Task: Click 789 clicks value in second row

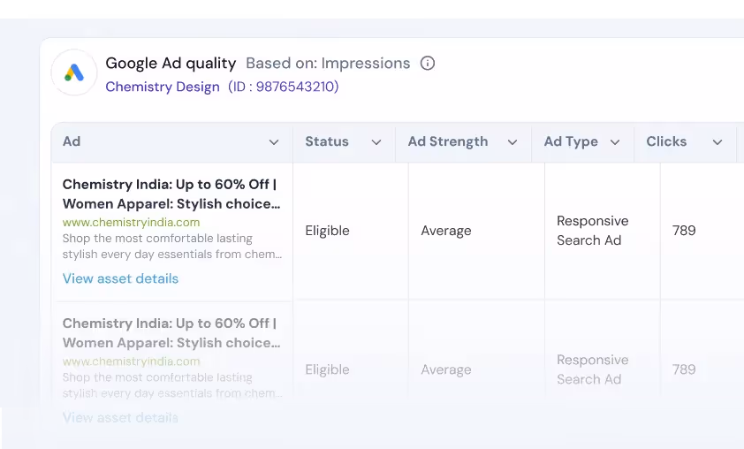Action: (x=684, y=369)
